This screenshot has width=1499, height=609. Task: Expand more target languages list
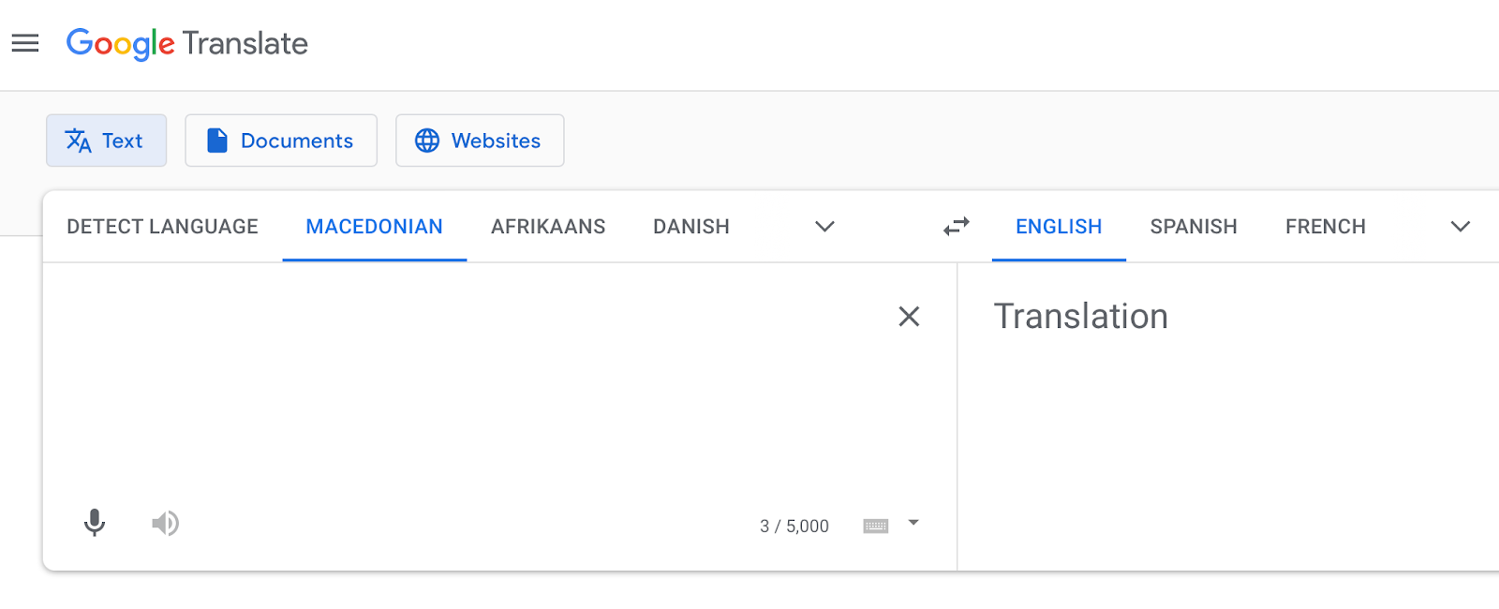pos(1460,227)
